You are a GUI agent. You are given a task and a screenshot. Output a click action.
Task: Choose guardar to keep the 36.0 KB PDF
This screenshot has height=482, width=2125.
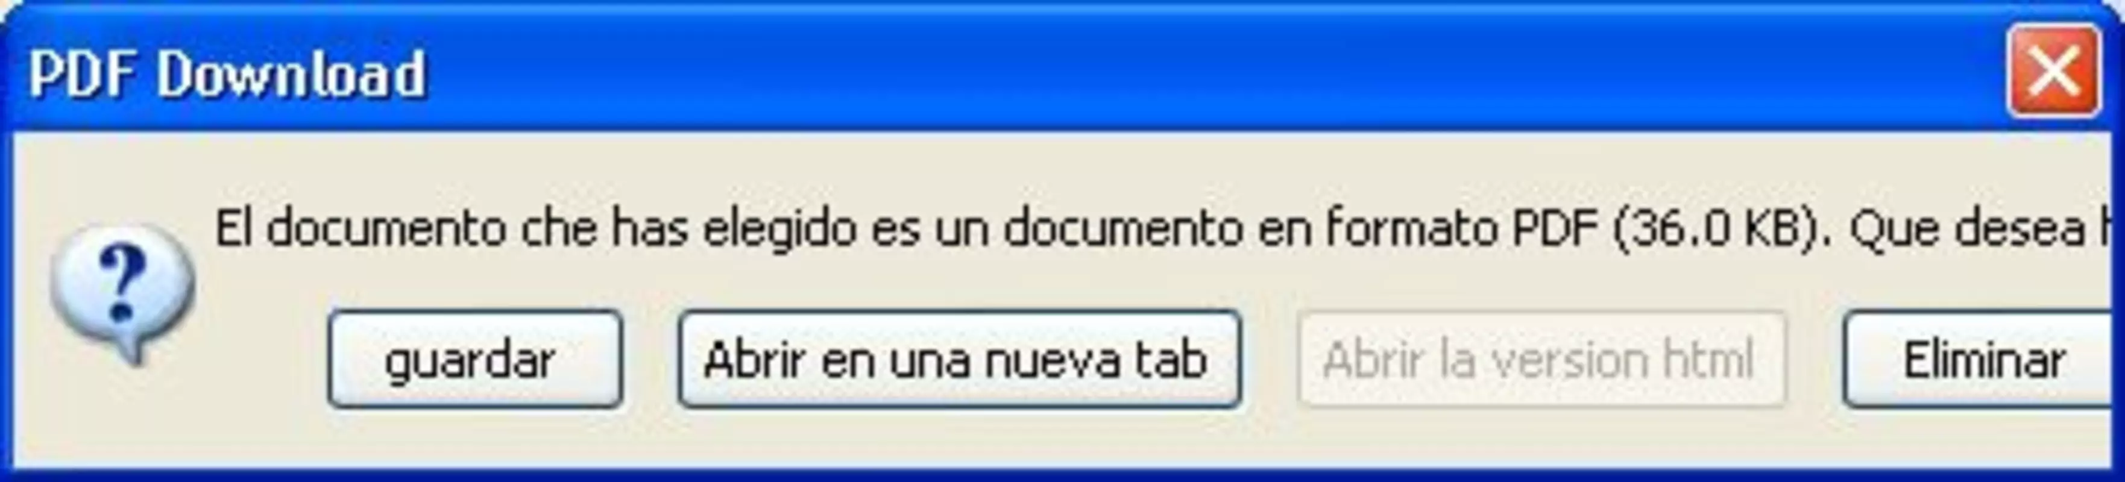click(x=474, y=359)
